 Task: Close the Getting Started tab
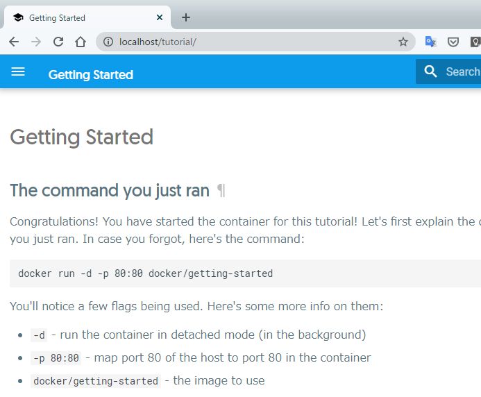(x=160, y=17)
